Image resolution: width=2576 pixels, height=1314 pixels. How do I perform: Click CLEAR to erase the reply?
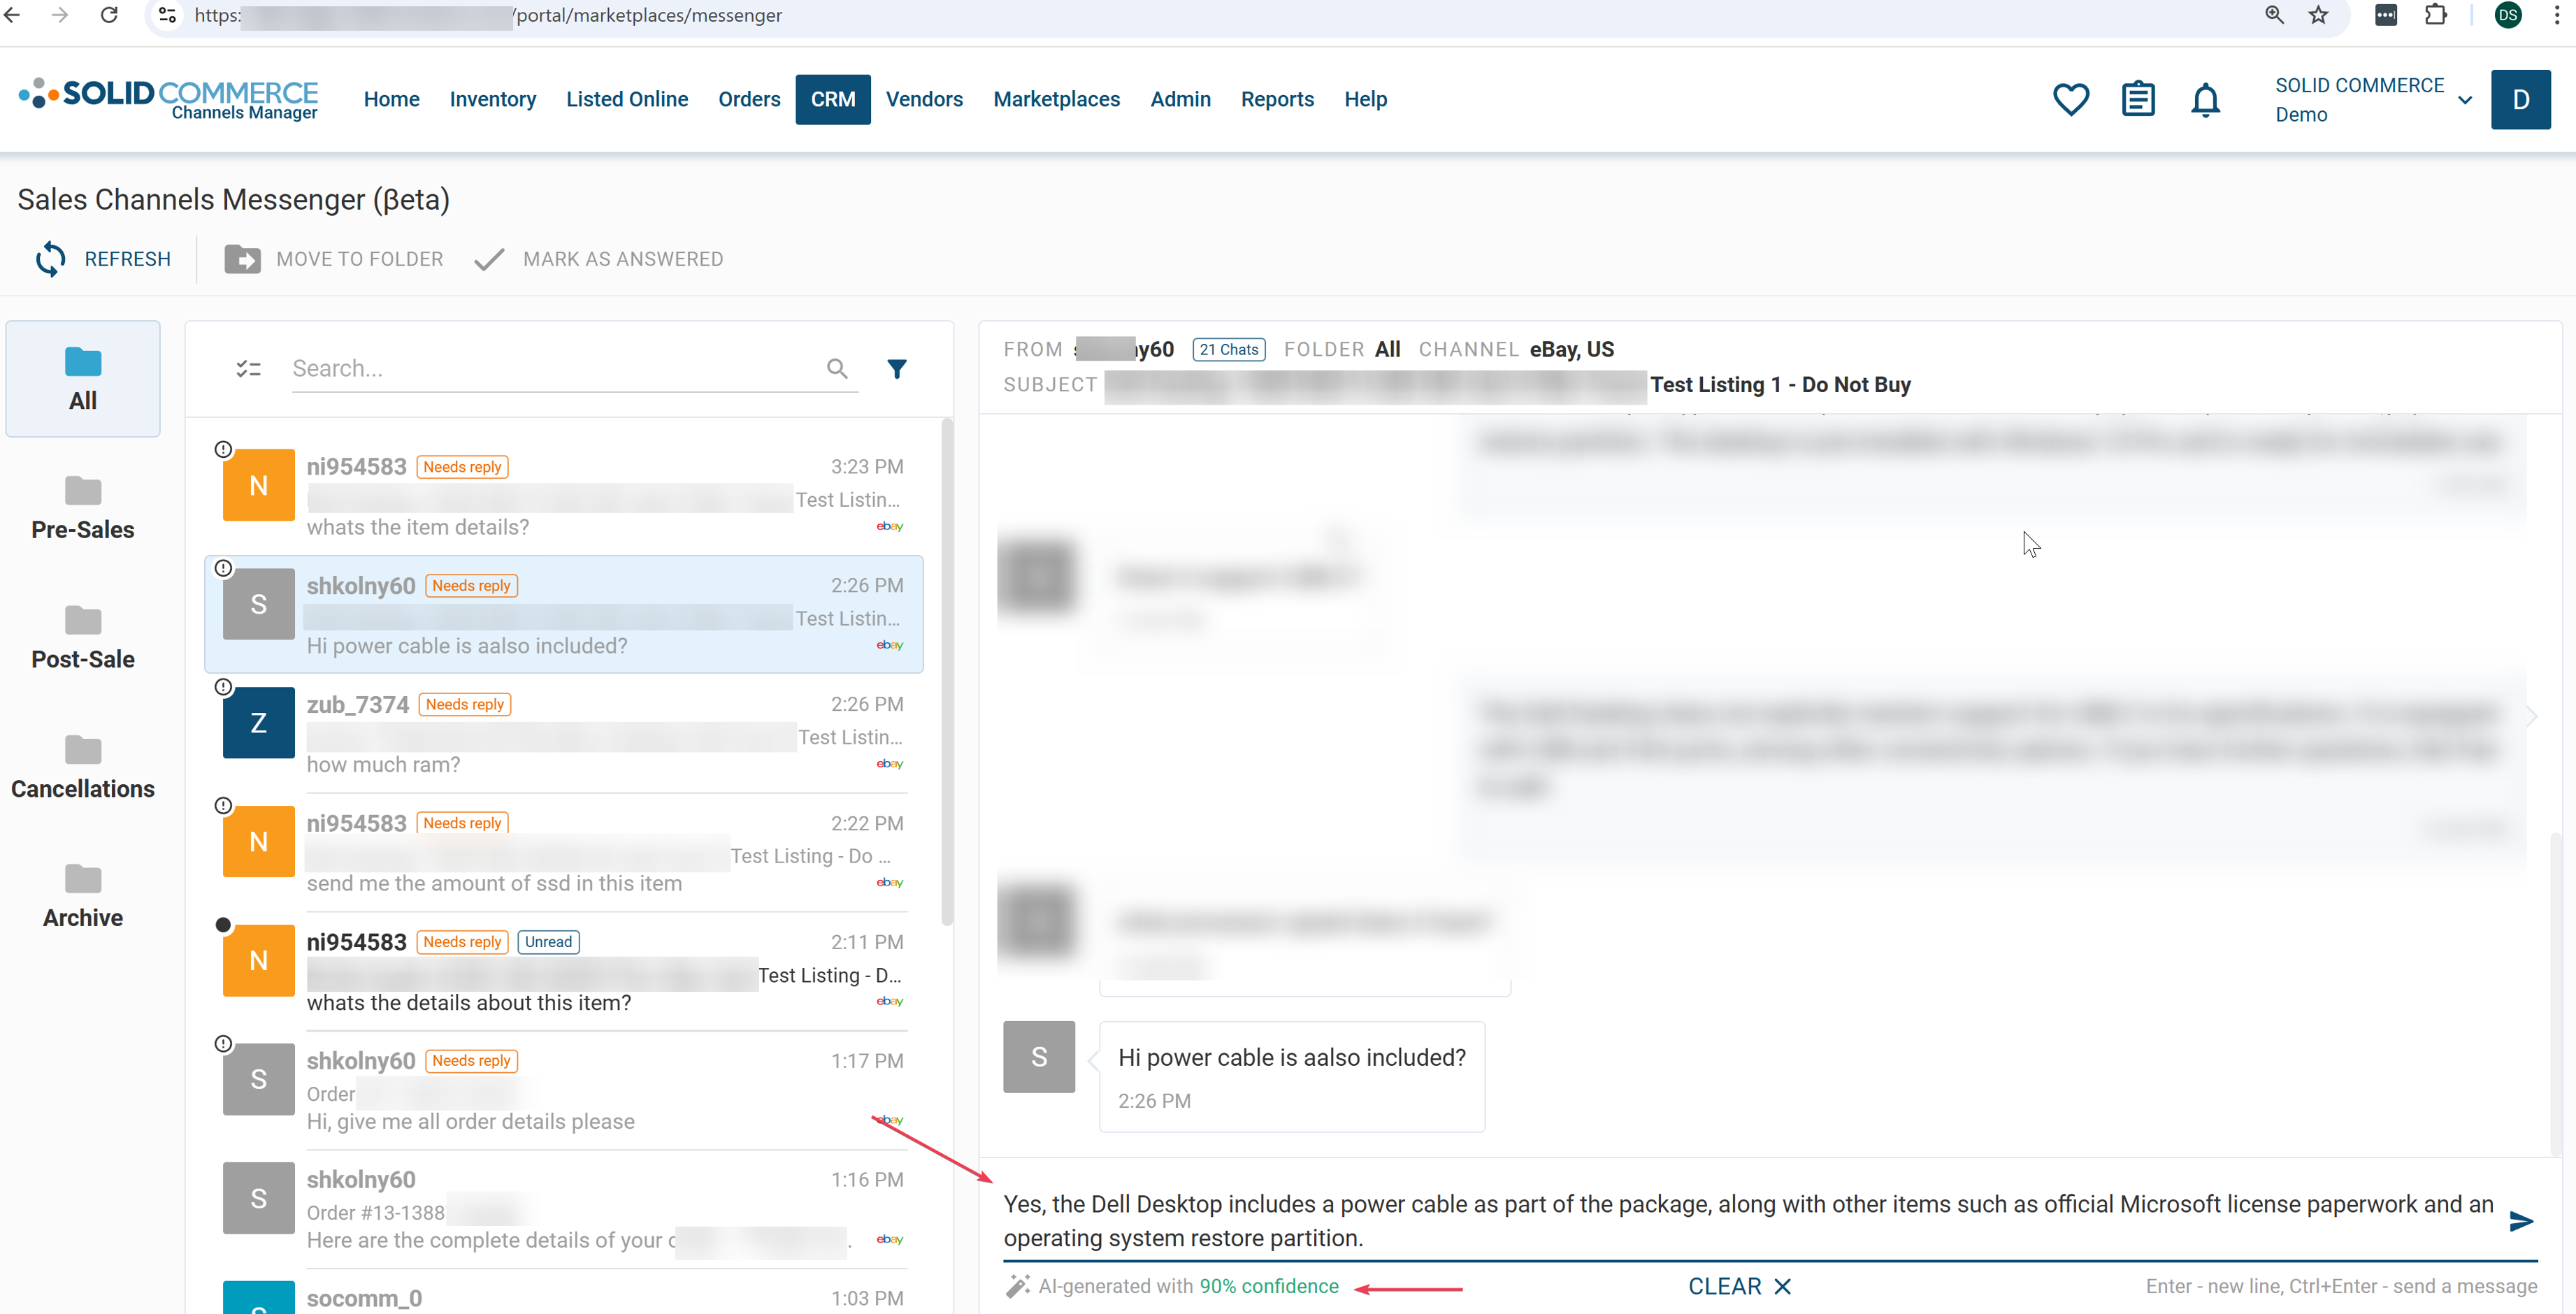tap(1739, 1287)
